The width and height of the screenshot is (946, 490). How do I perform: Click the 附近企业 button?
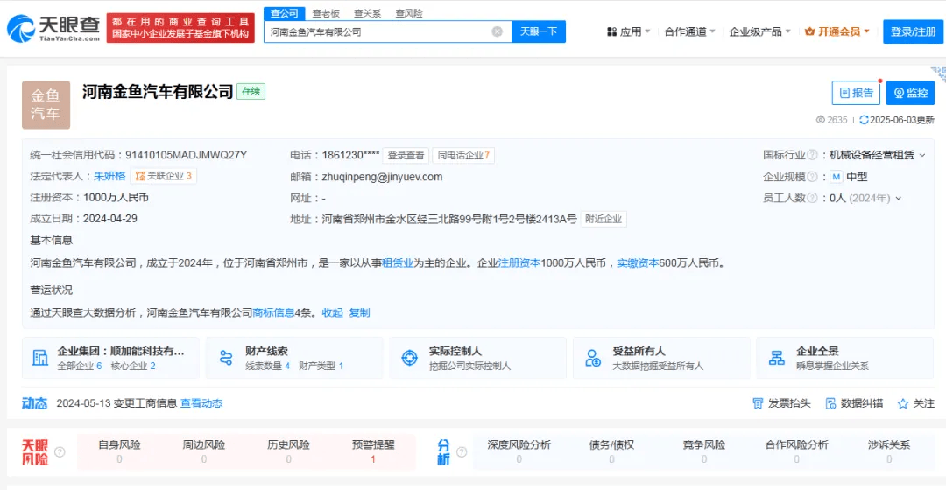click(x=604, y=219)
